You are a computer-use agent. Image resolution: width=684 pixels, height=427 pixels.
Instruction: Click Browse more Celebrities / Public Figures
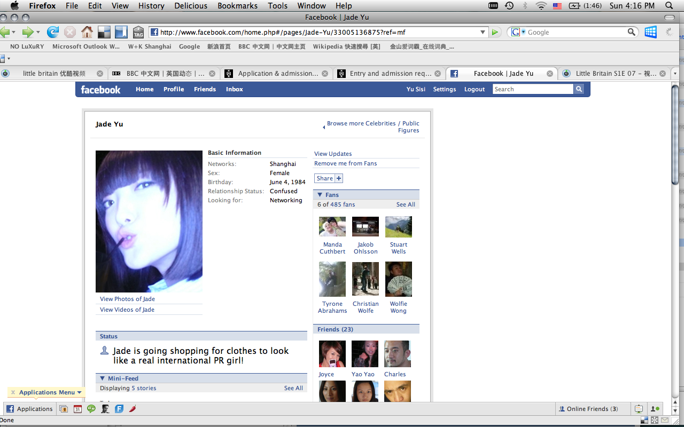pyautogui.click(x=373, y=127)
